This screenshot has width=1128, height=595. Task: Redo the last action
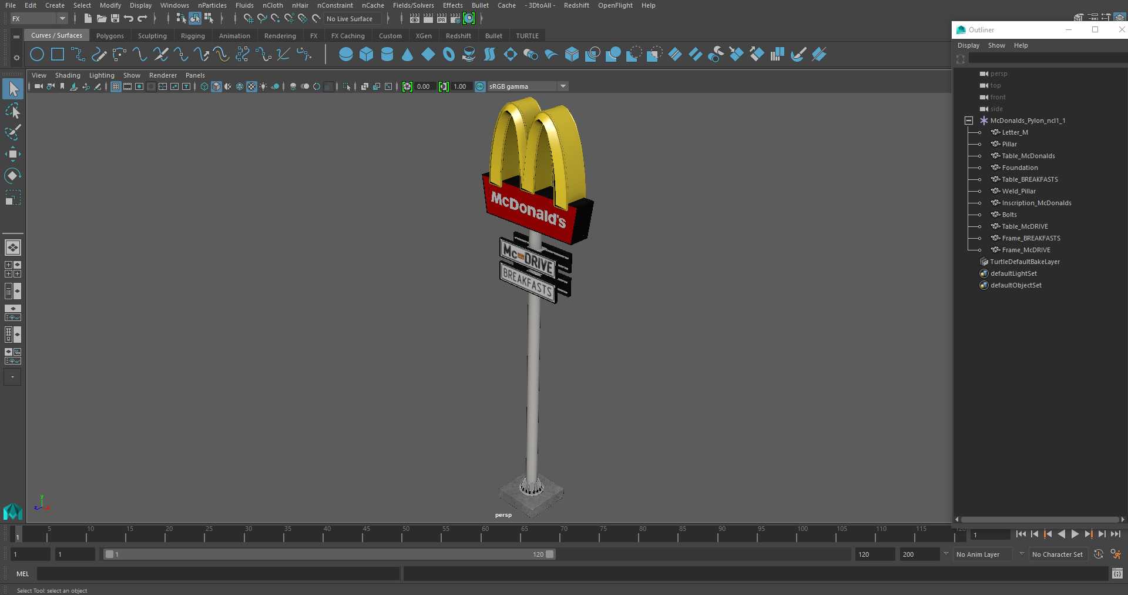pos(142,19)
